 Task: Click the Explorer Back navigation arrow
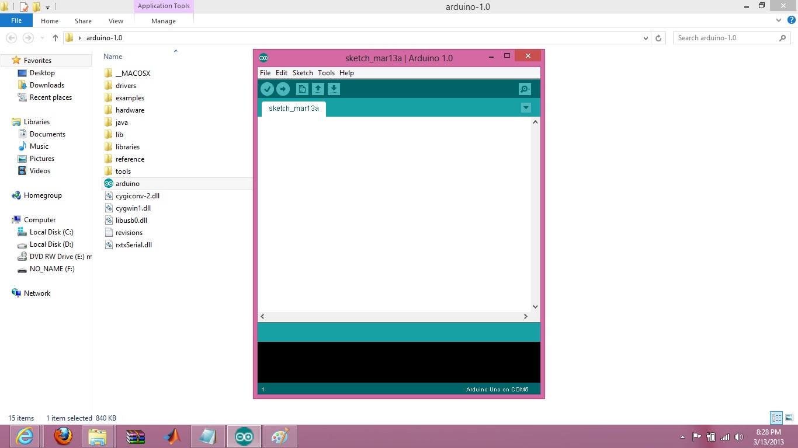(x=11, y=38)
